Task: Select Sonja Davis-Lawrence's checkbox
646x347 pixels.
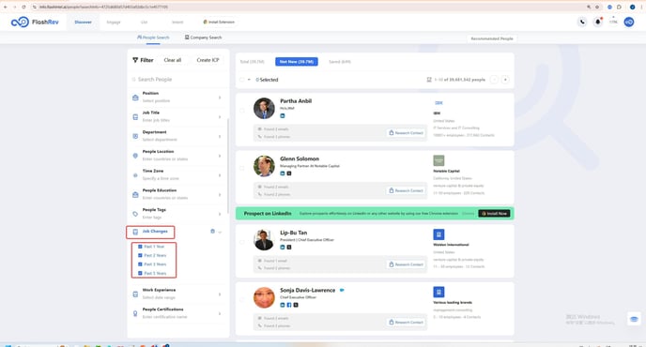Action: (242, 300)
